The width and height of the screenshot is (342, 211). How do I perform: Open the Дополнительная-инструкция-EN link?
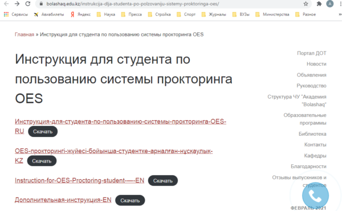tap(63, 200)
